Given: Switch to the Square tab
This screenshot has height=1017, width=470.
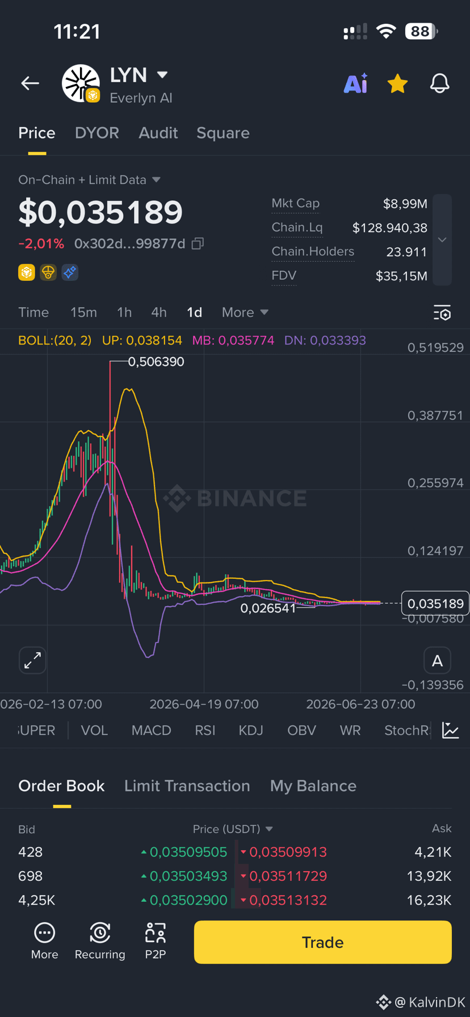Looking at the screenshot, I should click(223, 133).
